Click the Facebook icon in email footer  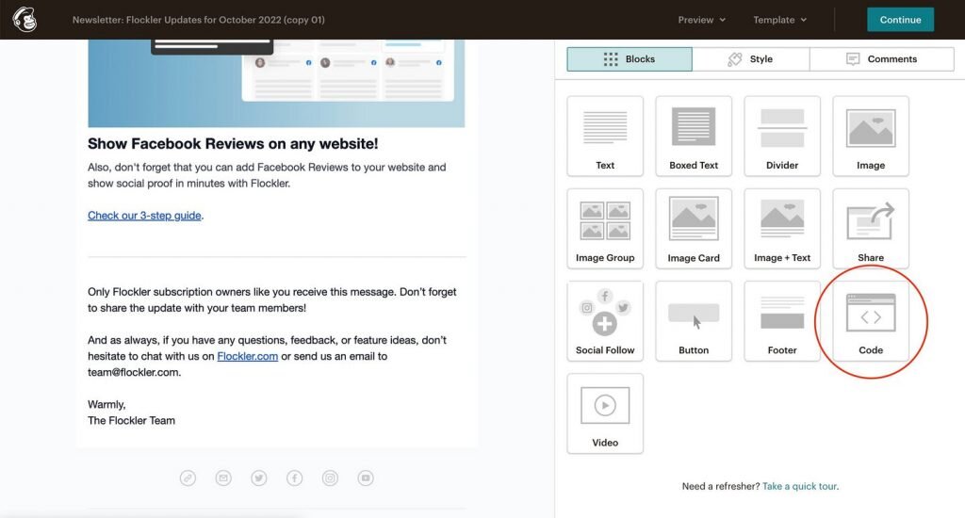pos(295,478)
